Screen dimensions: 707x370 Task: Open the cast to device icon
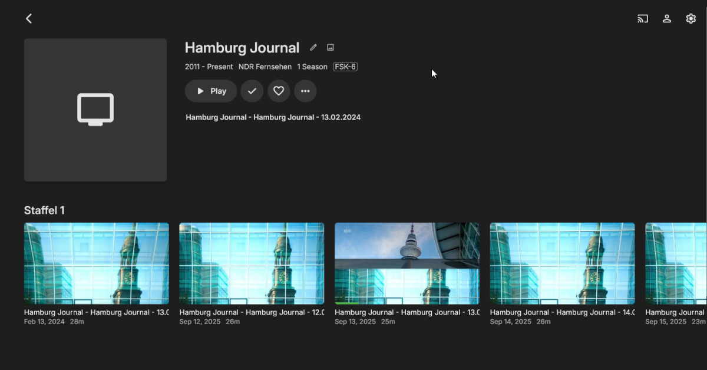tap(643, 19)
